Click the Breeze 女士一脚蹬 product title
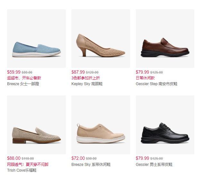Viewport: 203px width, 180px height. click(23, 84)
